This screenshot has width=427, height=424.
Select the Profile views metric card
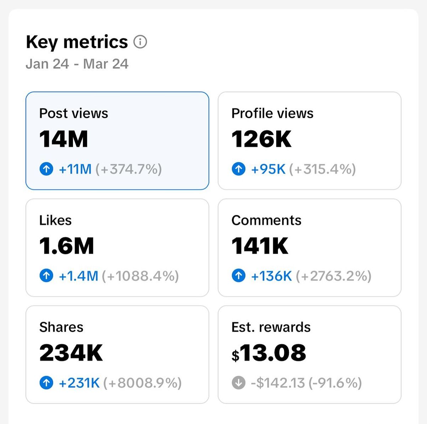pos(309,141)
